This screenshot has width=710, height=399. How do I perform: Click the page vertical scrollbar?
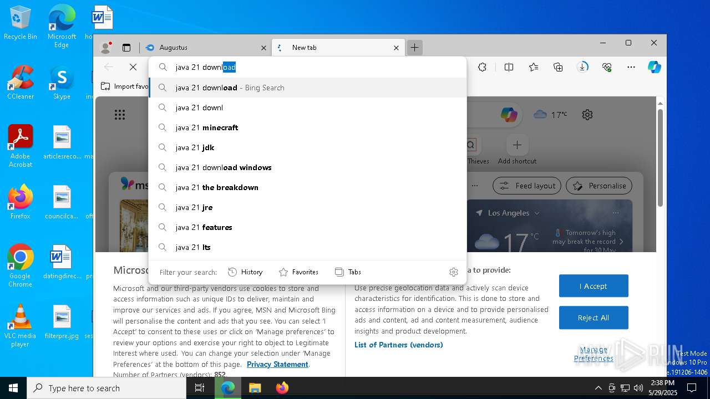(660, 158)
